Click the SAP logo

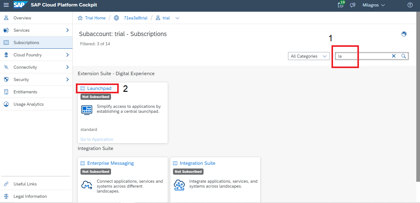pos(21,5)
